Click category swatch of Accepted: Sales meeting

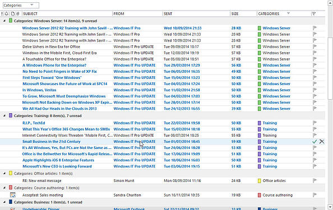coord(260,195)
